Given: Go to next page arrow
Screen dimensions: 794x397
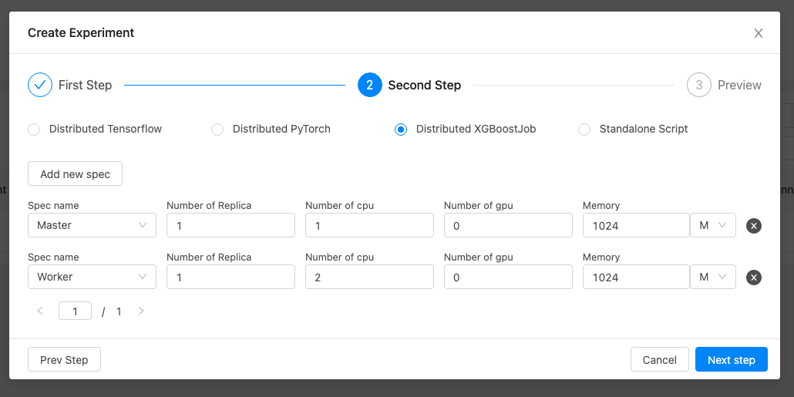Looking at the screenshot, I should 141,311.
